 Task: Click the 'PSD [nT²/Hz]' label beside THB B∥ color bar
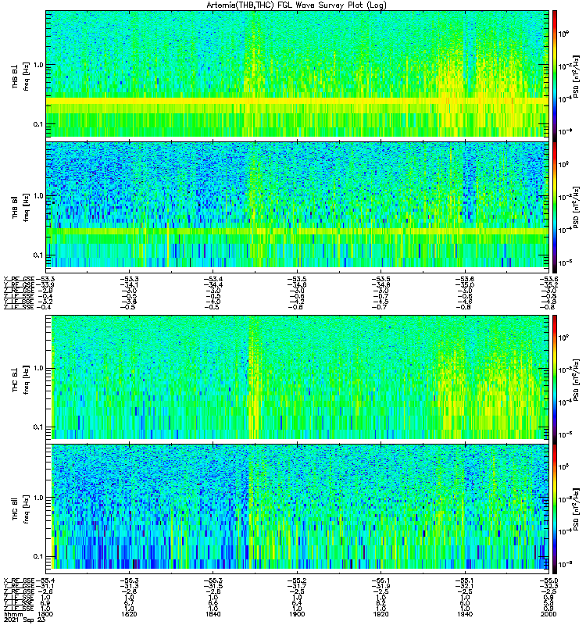(577, 206)
